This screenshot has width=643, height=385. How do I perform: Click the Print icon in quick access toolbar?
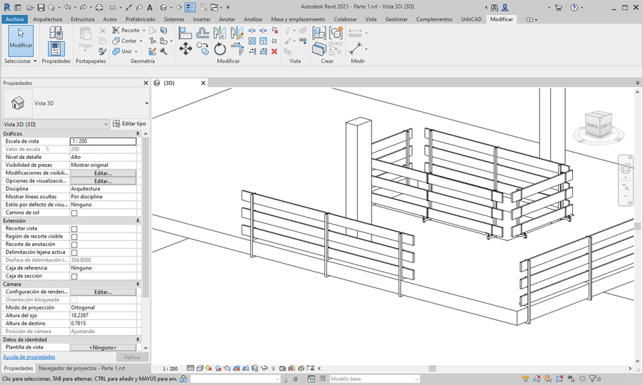(99, 7)
